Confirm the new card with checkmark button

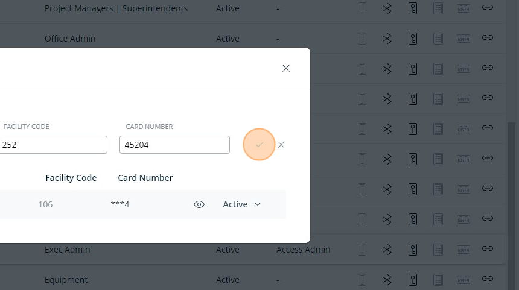click(x=259, y=145)
